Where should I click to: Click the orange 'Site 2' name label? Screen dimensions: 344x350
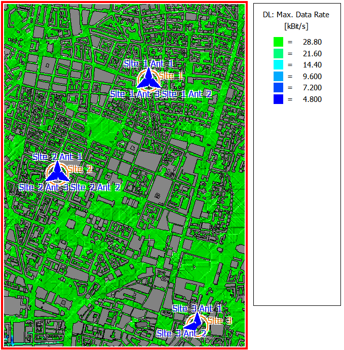click(80, 169)
